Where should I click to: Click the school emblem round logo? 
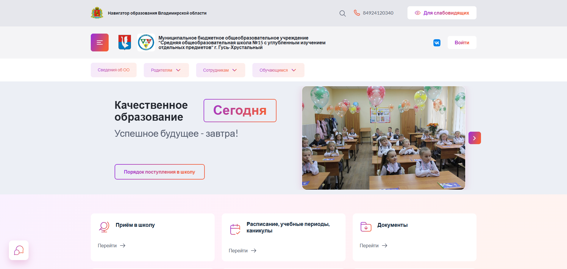[x=146, y=43]
